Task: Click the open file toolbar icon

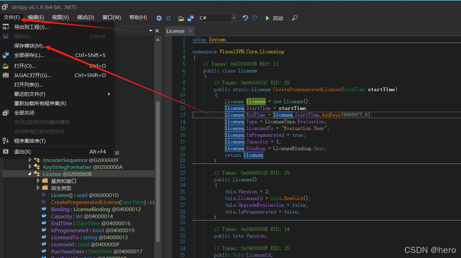Action: [181, 18]
